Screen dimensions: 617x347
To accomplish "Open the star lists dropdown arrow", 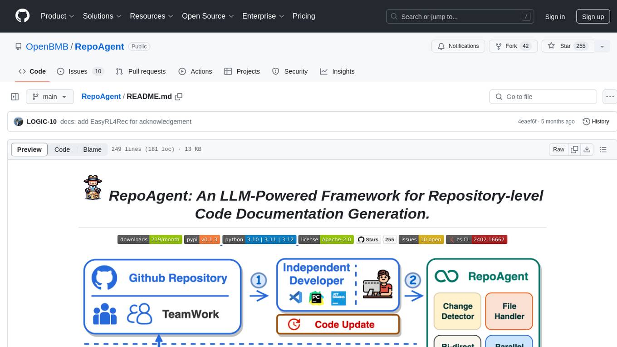I will [602, 46].
